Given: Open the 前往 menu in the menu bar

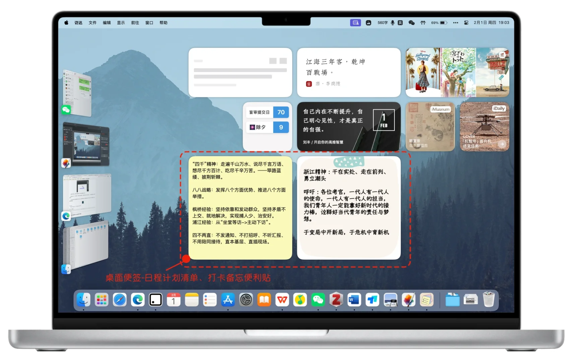Looking at the screenshot, I should point(135,23).
